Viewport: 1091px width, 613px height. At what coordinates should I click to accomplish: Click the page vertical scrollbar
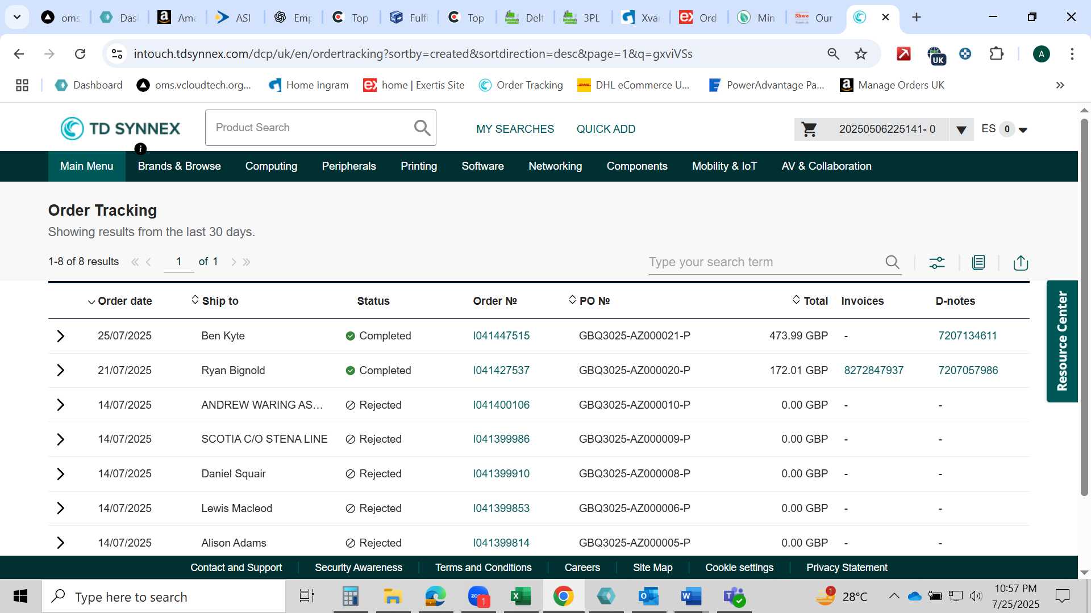tap(1084, 306)
